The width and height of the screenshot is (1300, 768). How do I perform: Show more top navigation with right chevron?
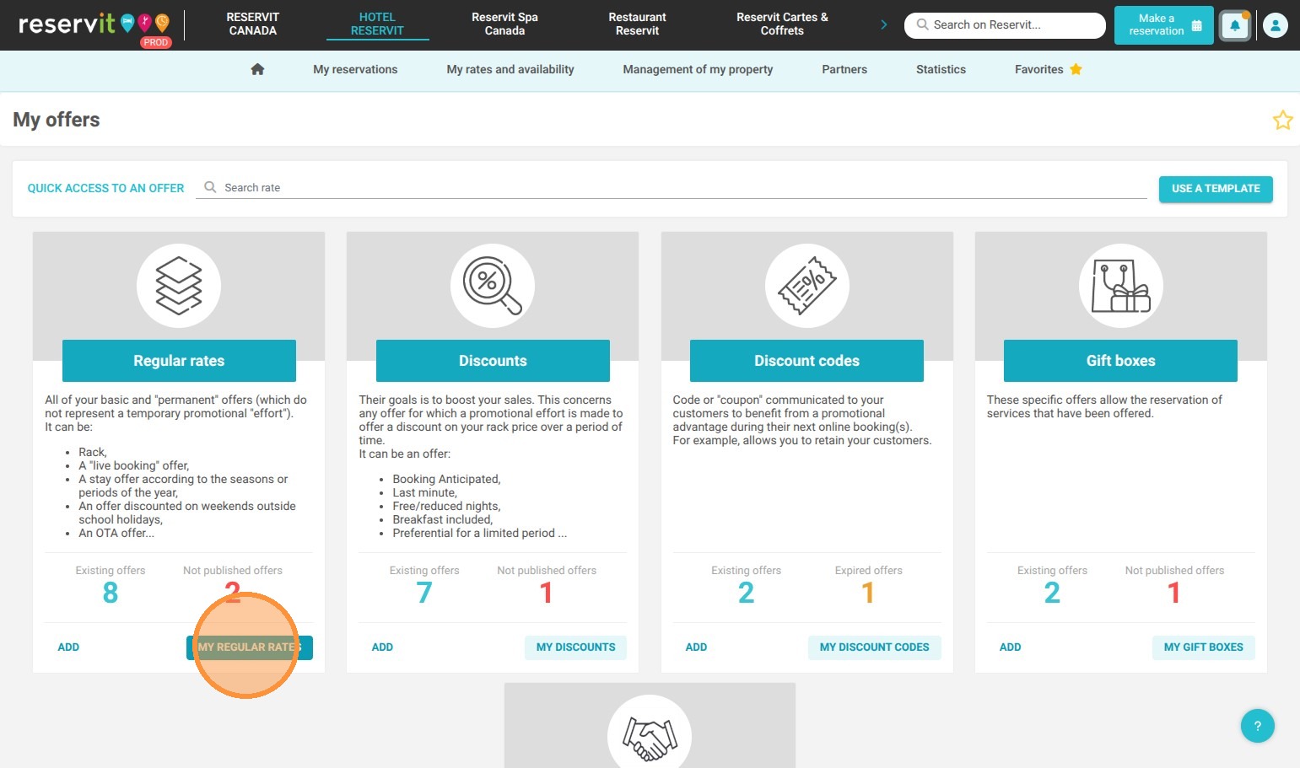point(883,24)
